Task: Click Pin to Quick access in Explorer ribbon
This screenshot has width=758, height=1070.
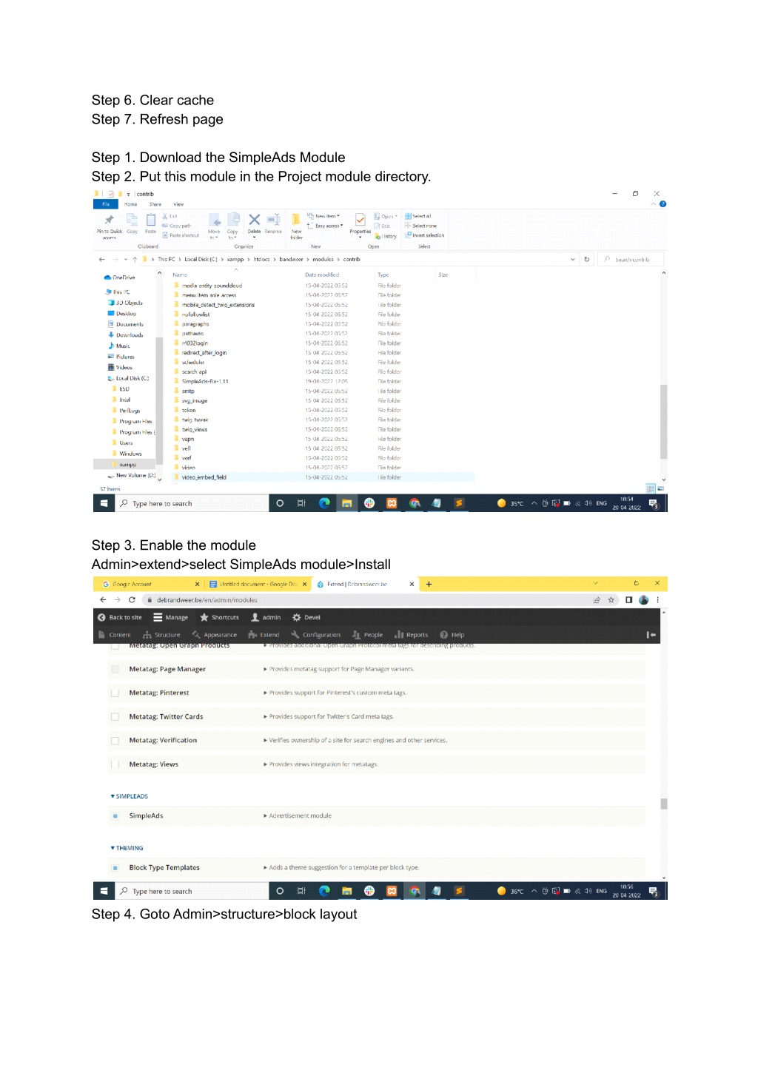Action: 110,225
